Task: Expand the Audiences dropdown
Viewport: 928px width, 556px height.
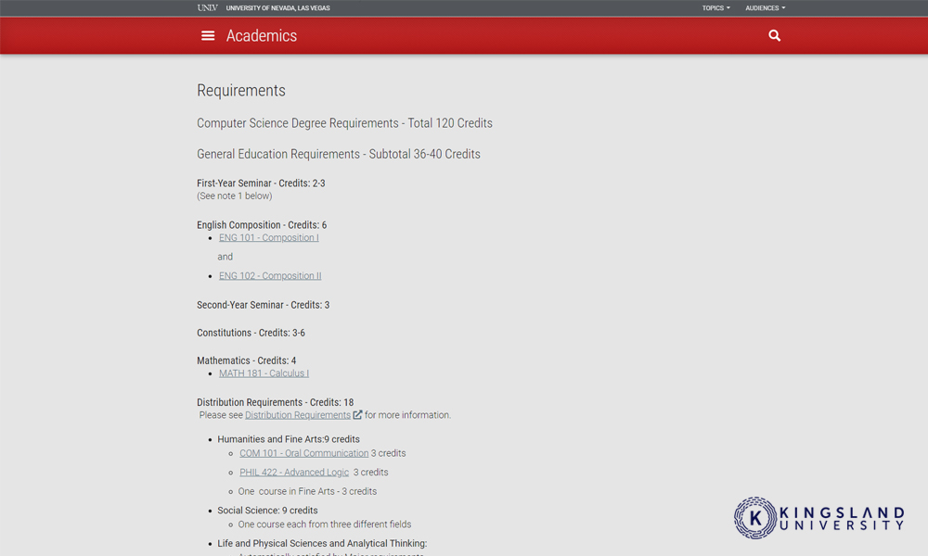Action: point(765,7)
